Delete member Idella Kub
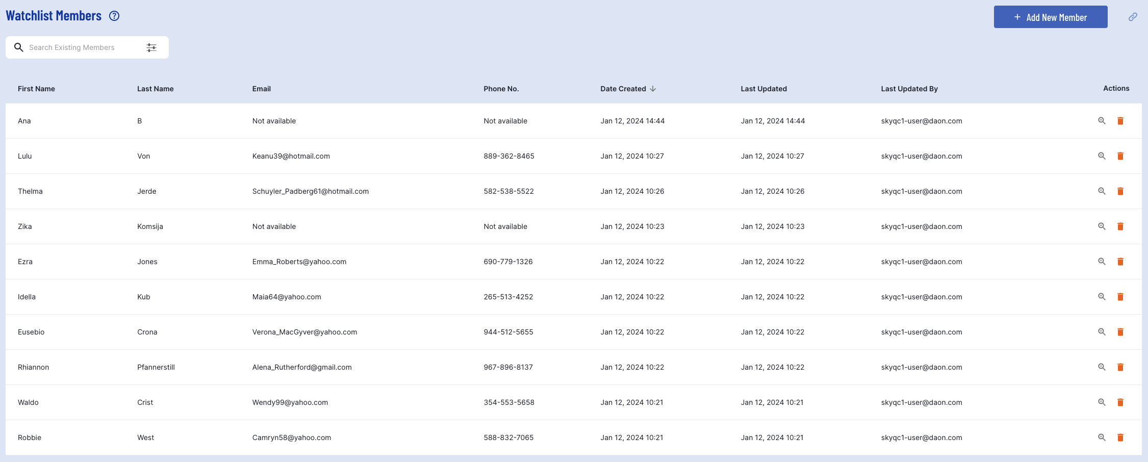Viewport: 1148px width, 462px height. pos(1120,297)
